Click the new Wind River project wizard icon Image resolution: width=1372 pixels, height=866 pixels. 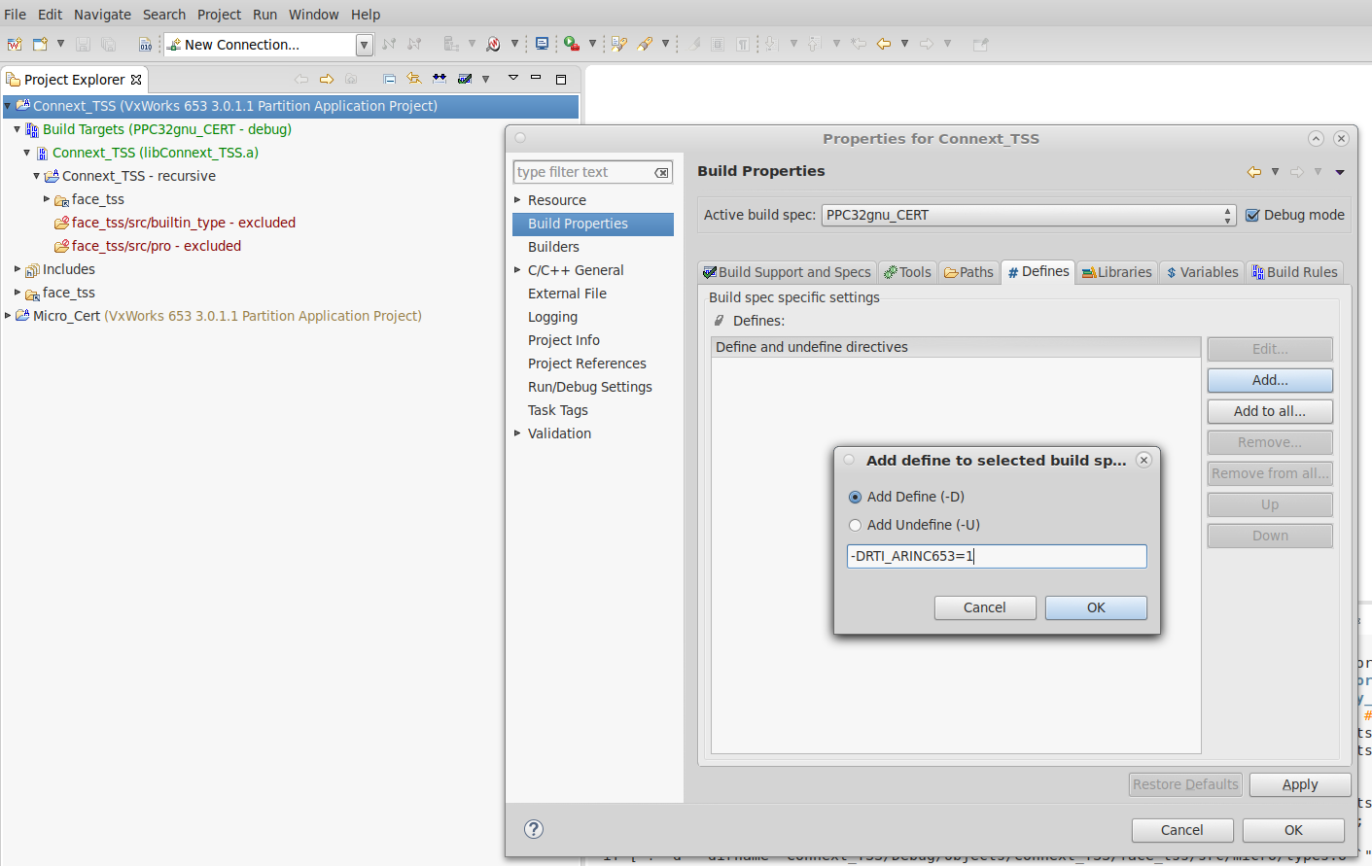click(15, 44)
